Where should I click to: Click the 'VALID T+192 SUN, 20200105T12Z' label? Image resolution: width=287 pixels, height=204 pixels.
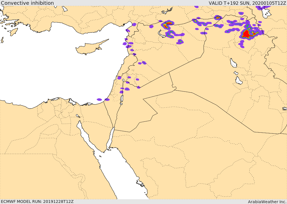247,3
